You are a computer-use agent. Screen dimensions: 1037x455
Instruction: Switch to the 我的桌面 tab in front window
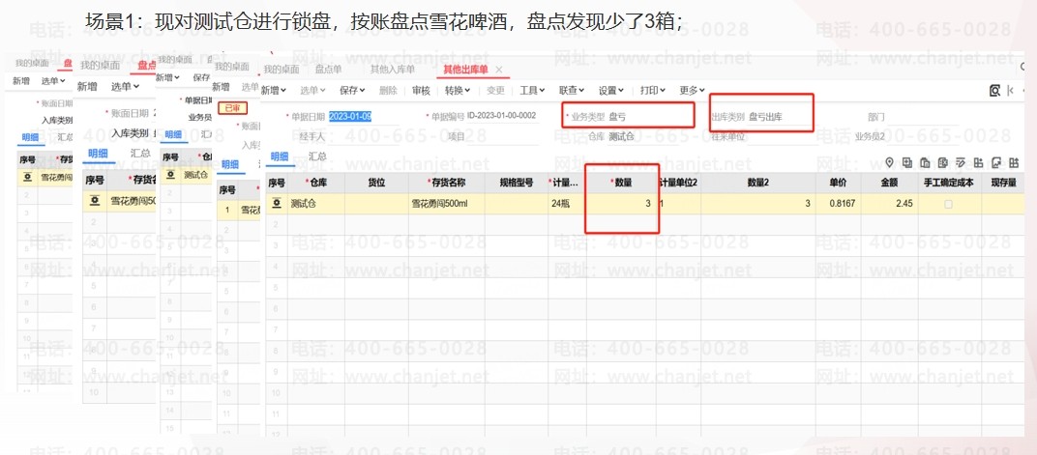281,70
